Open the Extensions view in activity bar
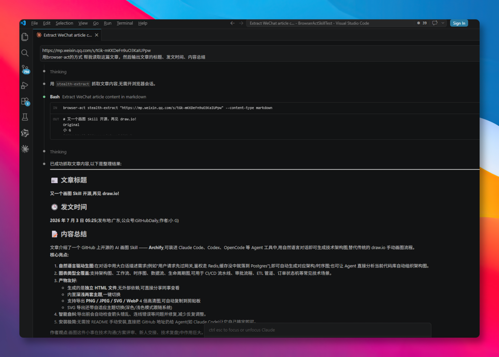 click(x=25, y=101)
